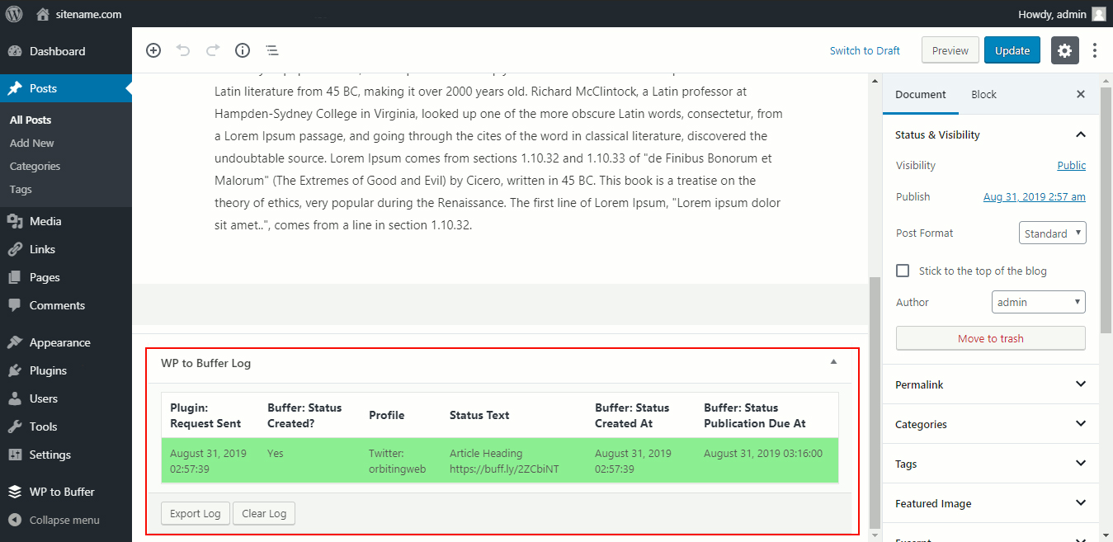This screenshot has height=542, width=1113.
Task: Enable Stick to the top of the blog
Action: [x=903, y=271]
